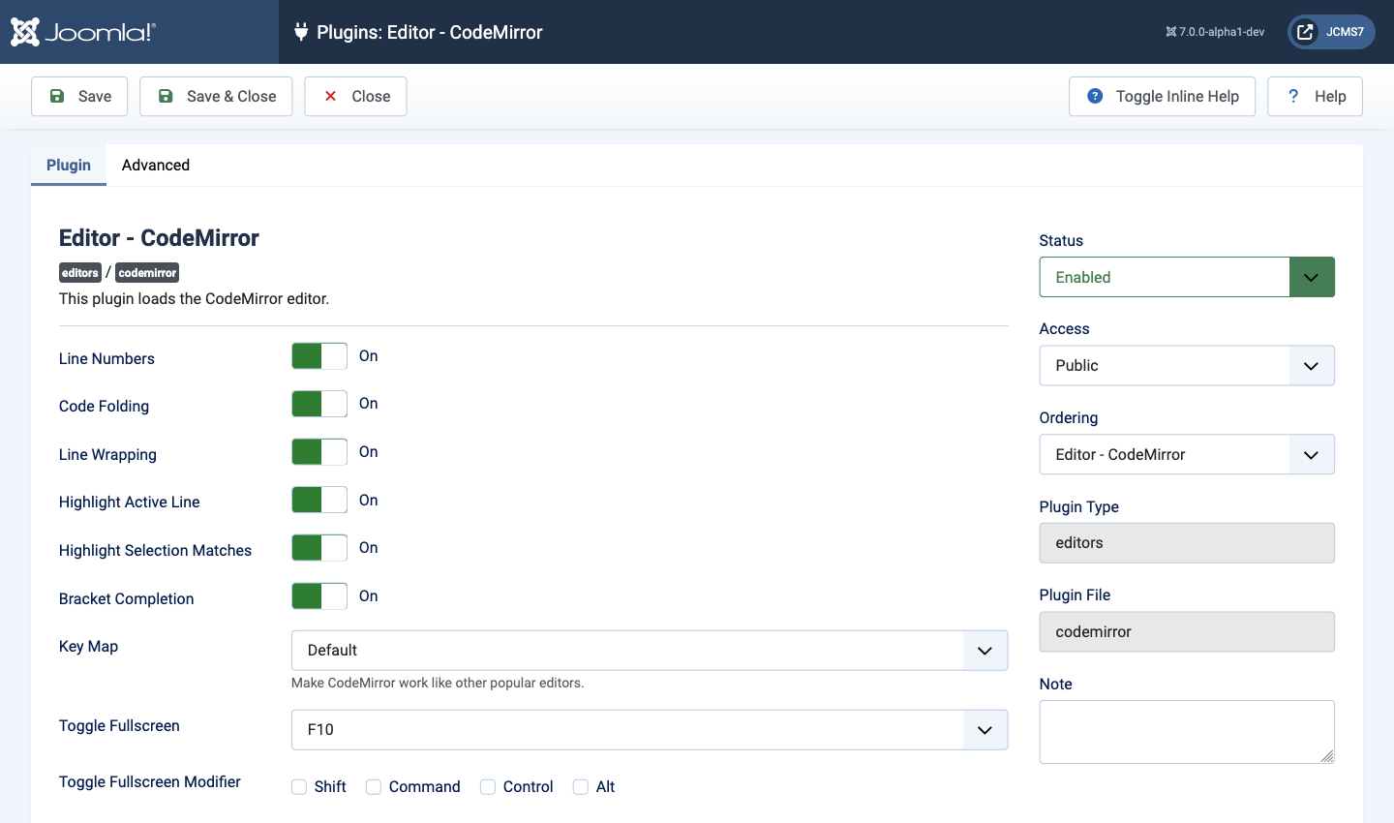Image resolution: width=1394 pixels, height=823 pixels.
Task: Click the Joomla version 7.0.0-alpha1-dev badge
Action: (x=1215, y=32)
